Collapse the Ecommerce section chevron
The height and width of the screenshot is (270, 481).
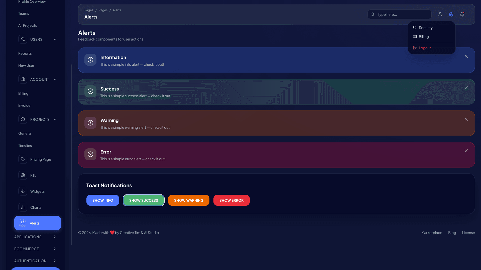click(x=55, y=249)
